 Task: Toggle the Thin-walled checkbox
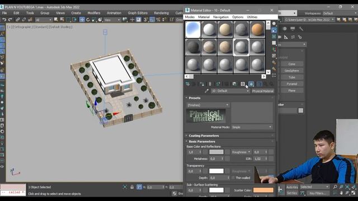(233, 178)
